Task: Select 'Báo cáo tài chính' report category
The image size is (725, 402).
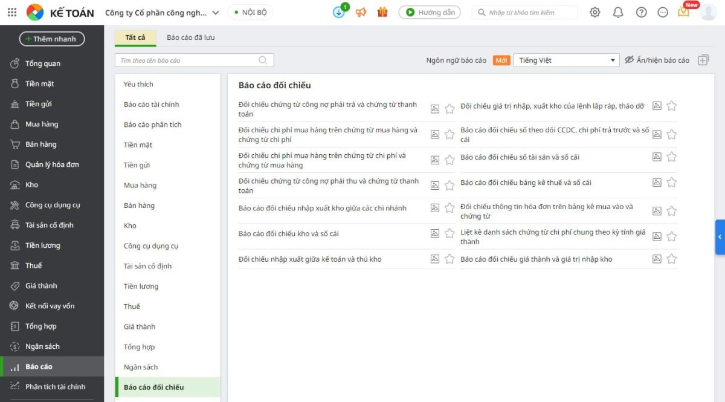Action: pyautogui.click(x=152, y=105)
